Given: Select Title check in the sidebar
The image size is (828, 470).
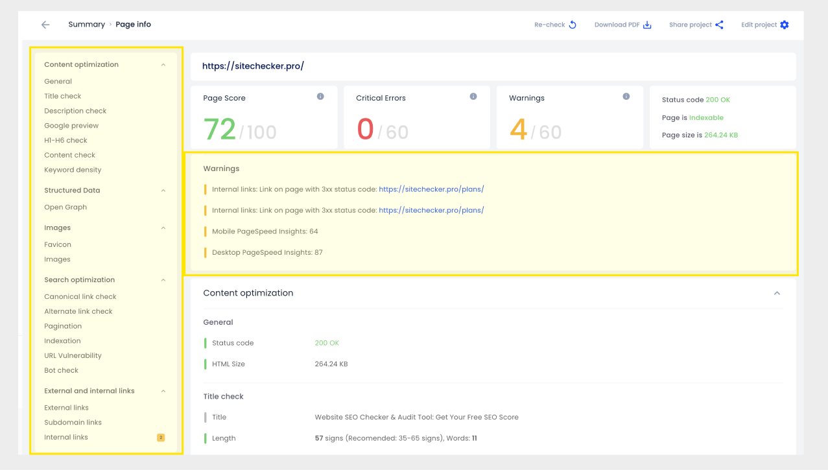Looking at the screenshot, I should (63, 96).
